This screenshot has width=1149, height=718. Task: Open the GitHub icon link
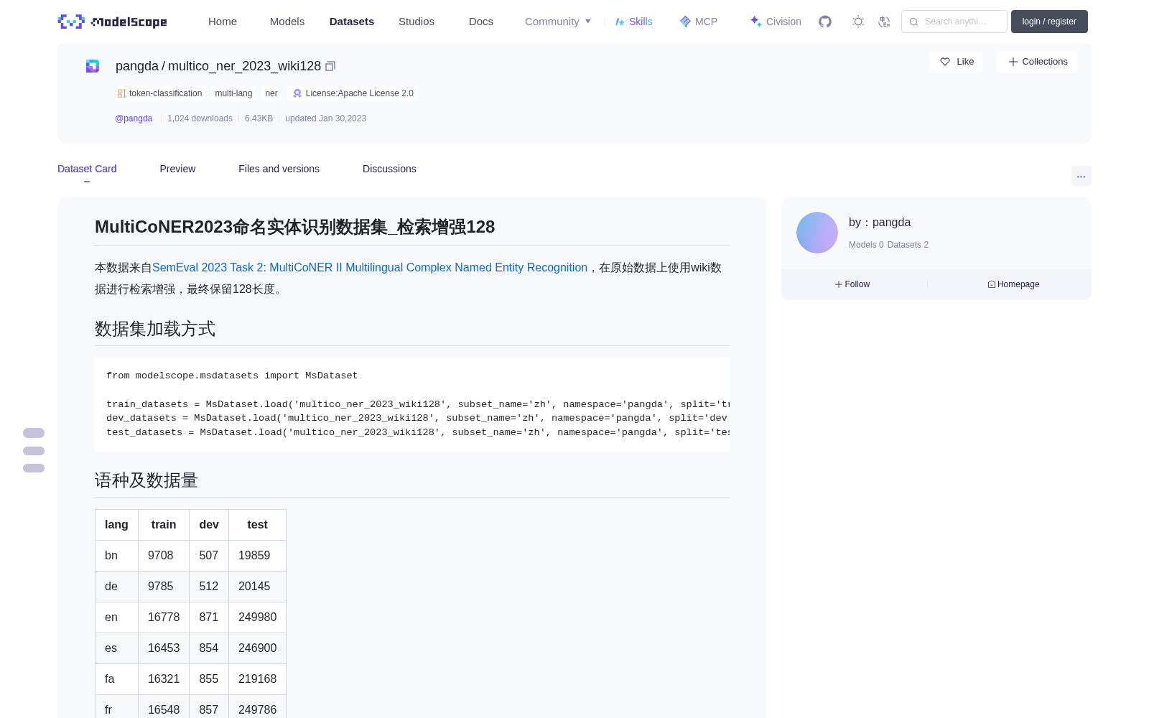(825, 22)
